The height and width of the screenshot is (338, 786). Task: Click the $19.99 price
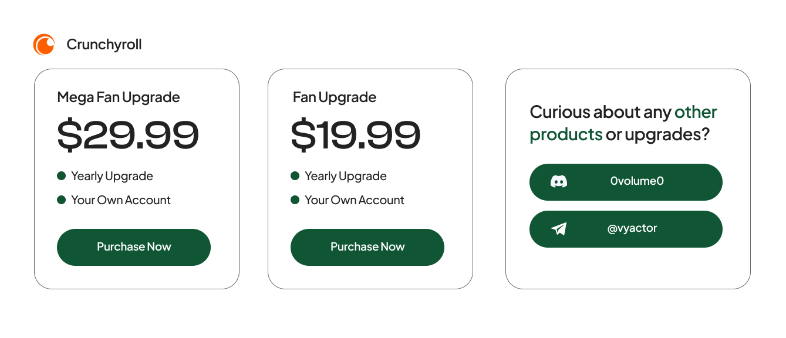click(356, 135)
